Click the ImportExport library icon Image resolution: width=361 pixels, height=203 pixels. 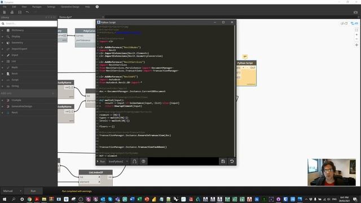tap(8, 49)
